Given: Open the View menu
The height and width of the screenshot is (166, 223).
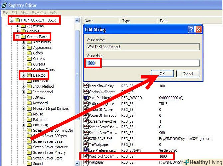Looking at the screenshot, I should pyautogui.click(x=24, y=13).
